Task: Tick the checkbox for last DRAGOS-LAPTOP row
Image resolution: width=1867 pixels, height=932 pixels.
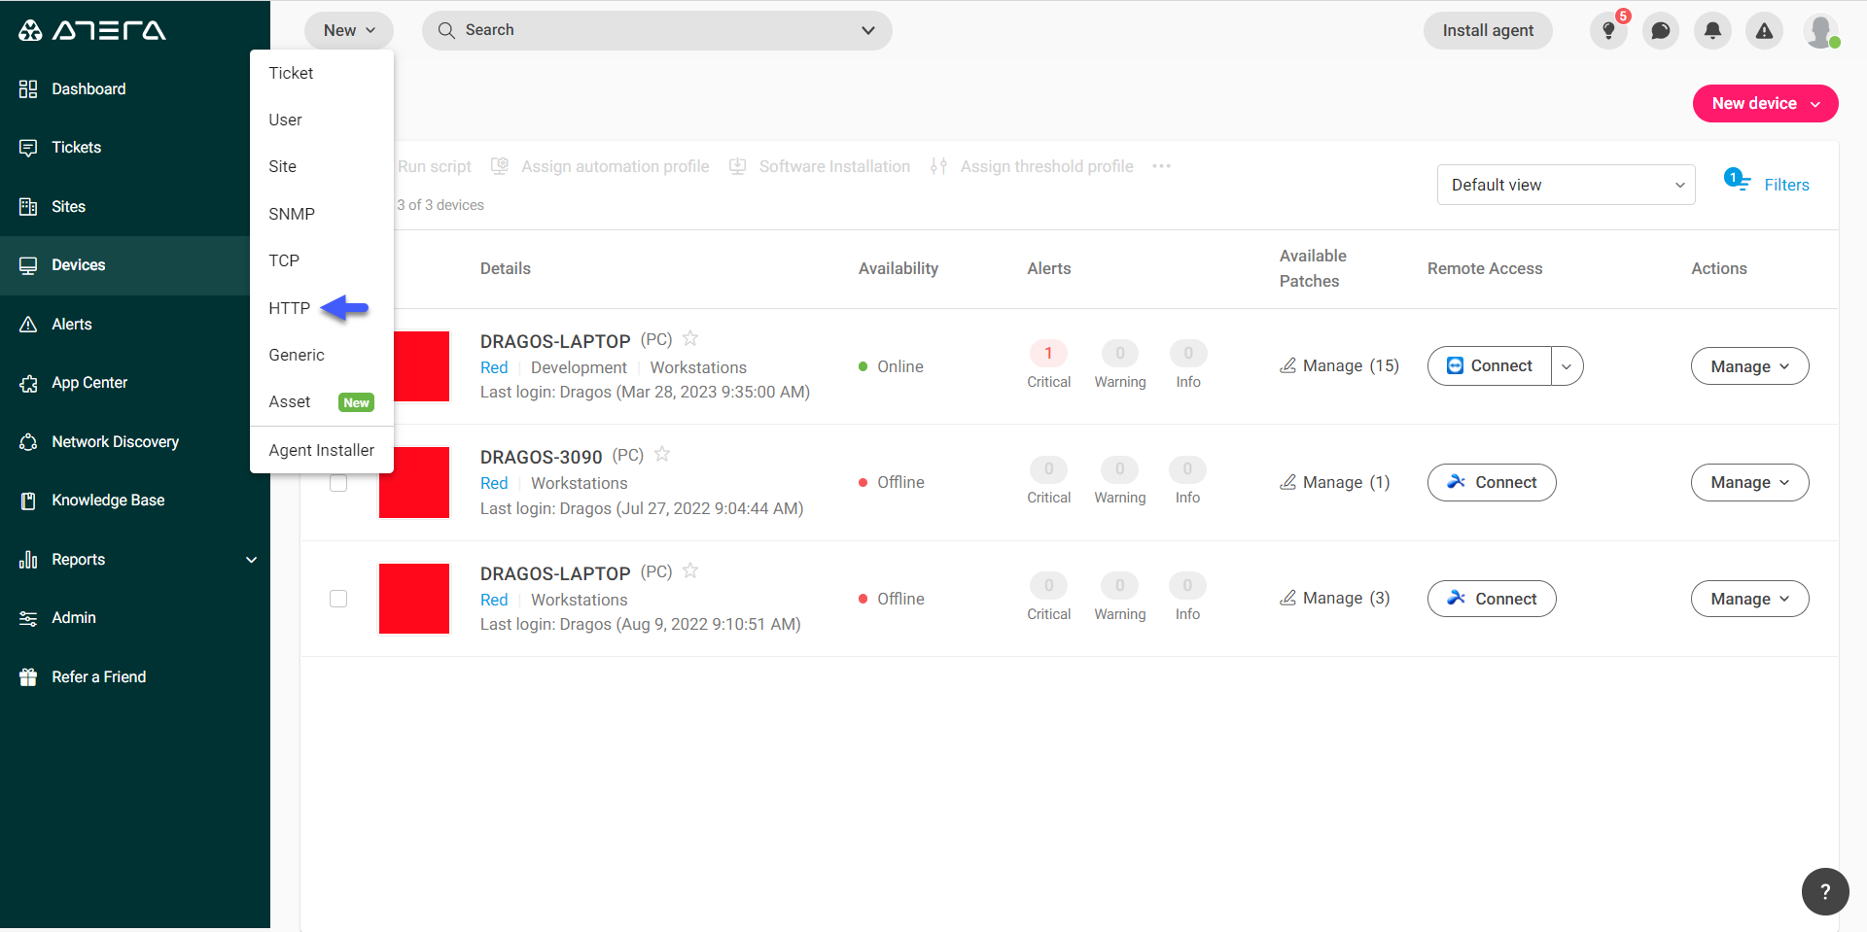Action: pyautogui.click(x=338, y=599)
